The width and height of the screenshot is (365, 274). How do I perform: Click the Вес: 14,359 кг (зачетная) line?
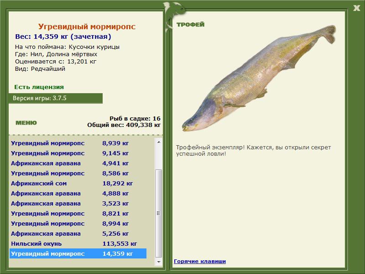[63, 37]
